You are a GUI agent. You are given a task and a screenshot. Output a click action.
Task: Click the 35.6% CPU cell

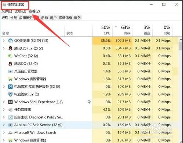point(102,41)
